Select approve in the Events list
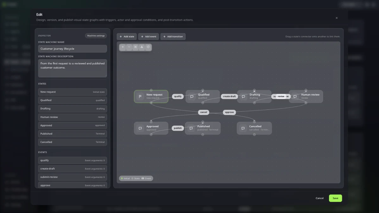 [x=73, y=185]
